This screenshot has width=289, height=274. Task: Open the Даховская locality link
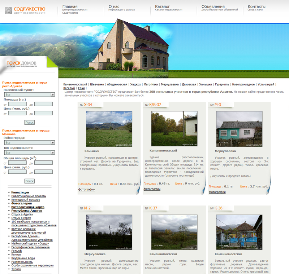(x=189, y=84)
